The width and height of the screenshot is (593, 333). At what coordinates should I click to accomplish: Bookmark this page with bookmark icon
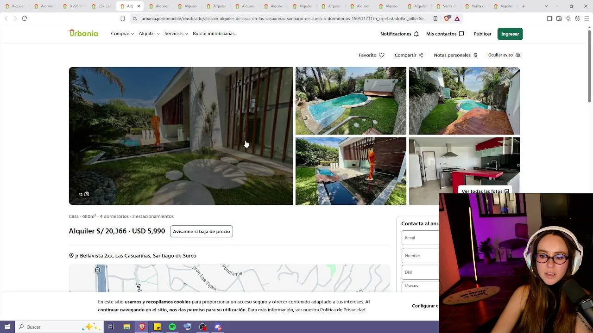tap(122, 18)
